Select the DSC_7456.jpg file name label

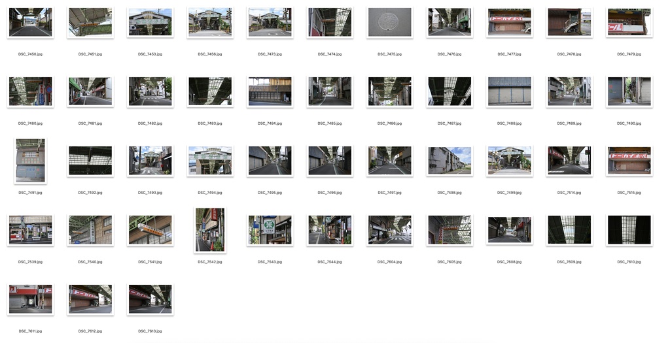tap(210, 54)
